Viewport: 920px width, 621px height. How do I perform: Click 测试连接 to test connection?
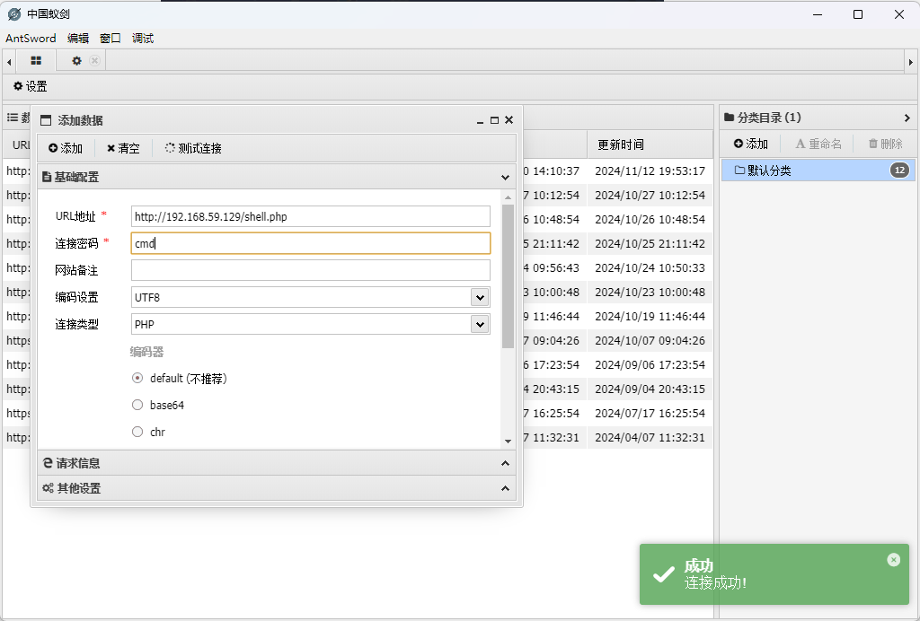click(193, 148)
